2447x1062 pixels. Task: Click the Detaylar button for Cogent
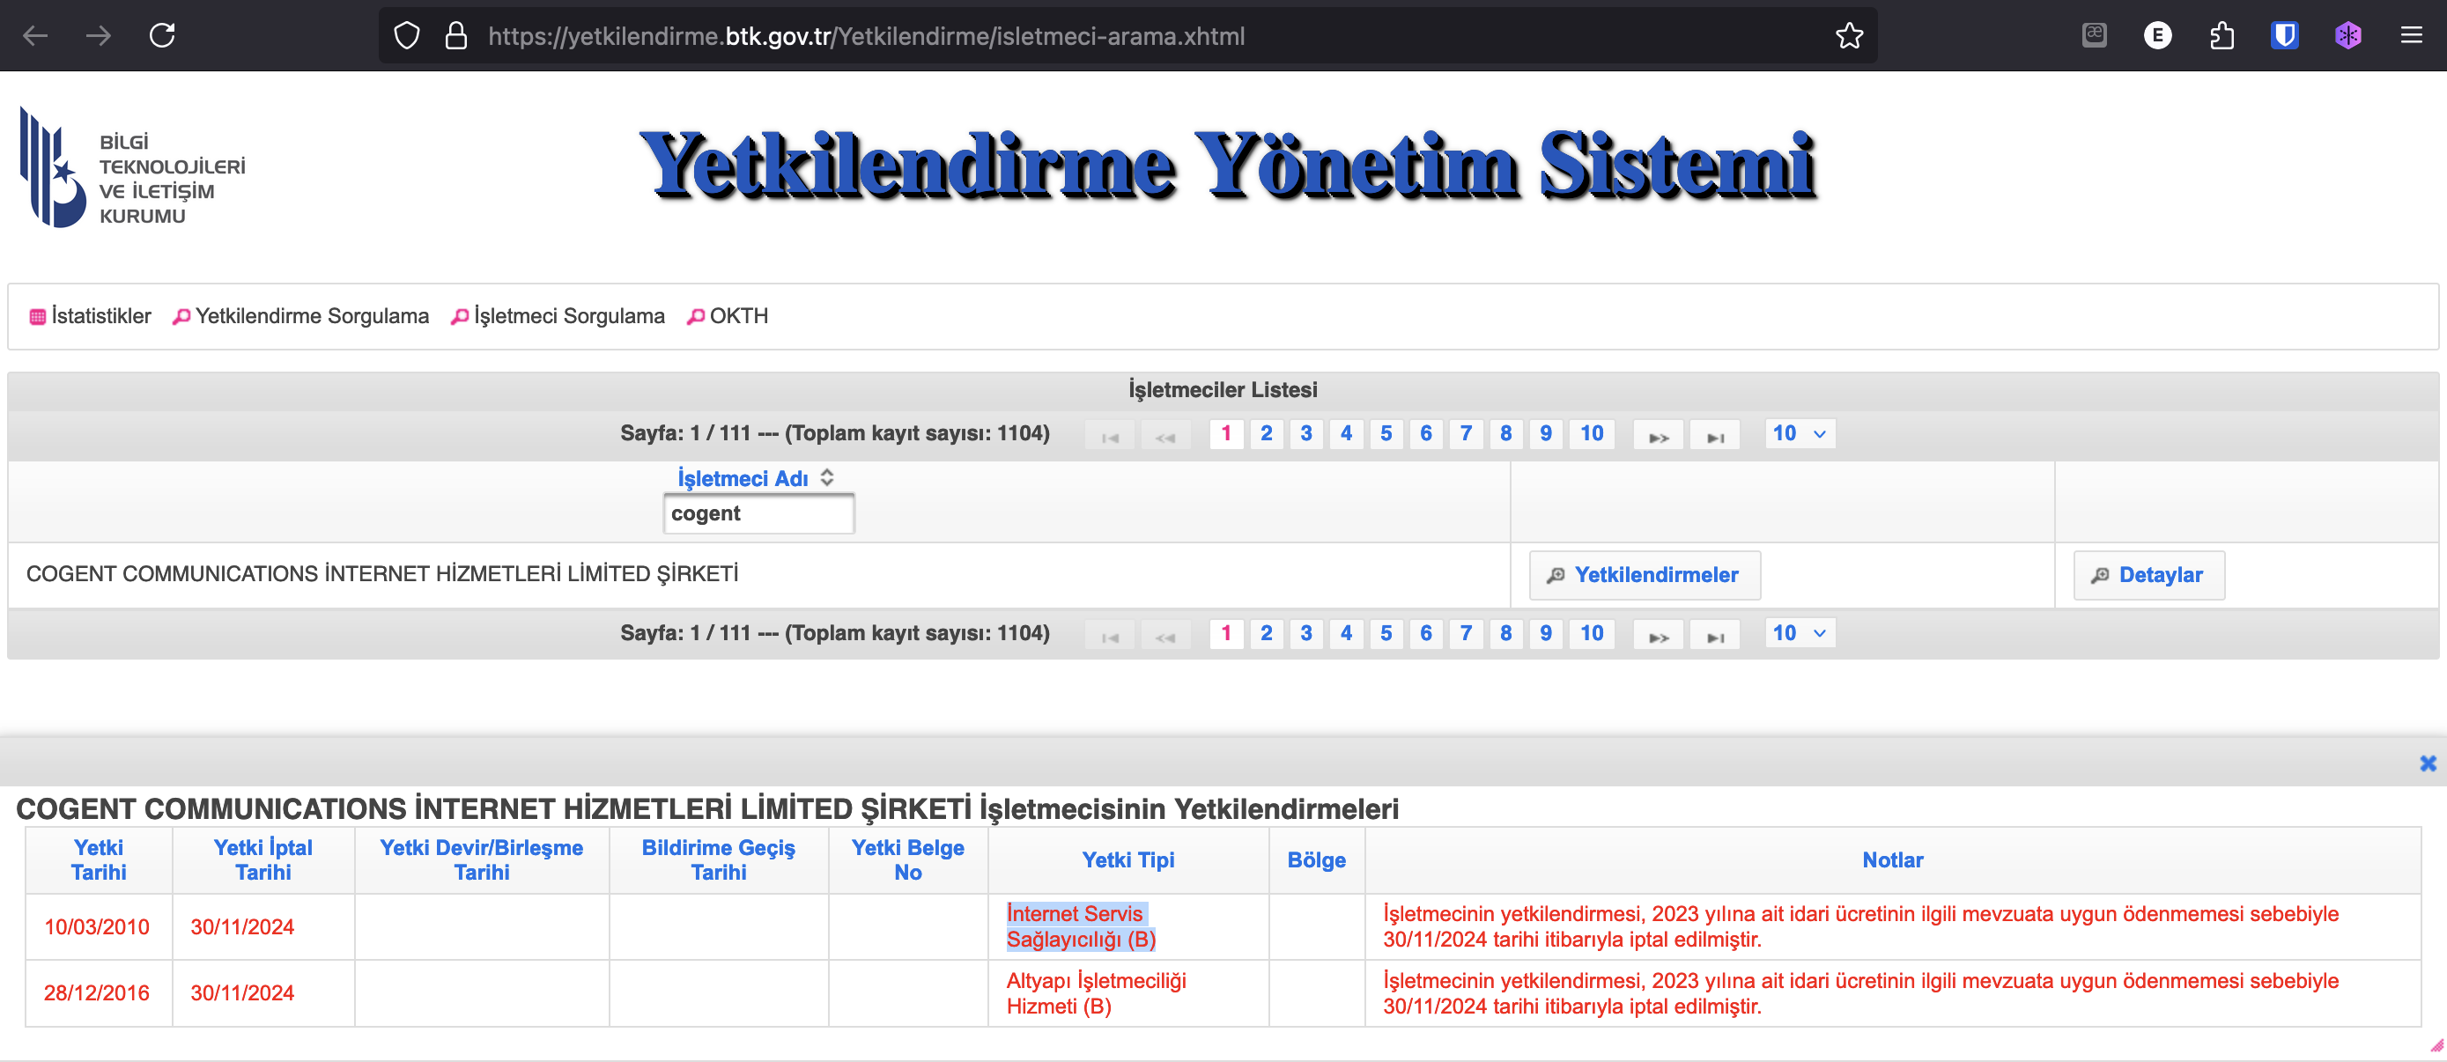point(2148,575)
